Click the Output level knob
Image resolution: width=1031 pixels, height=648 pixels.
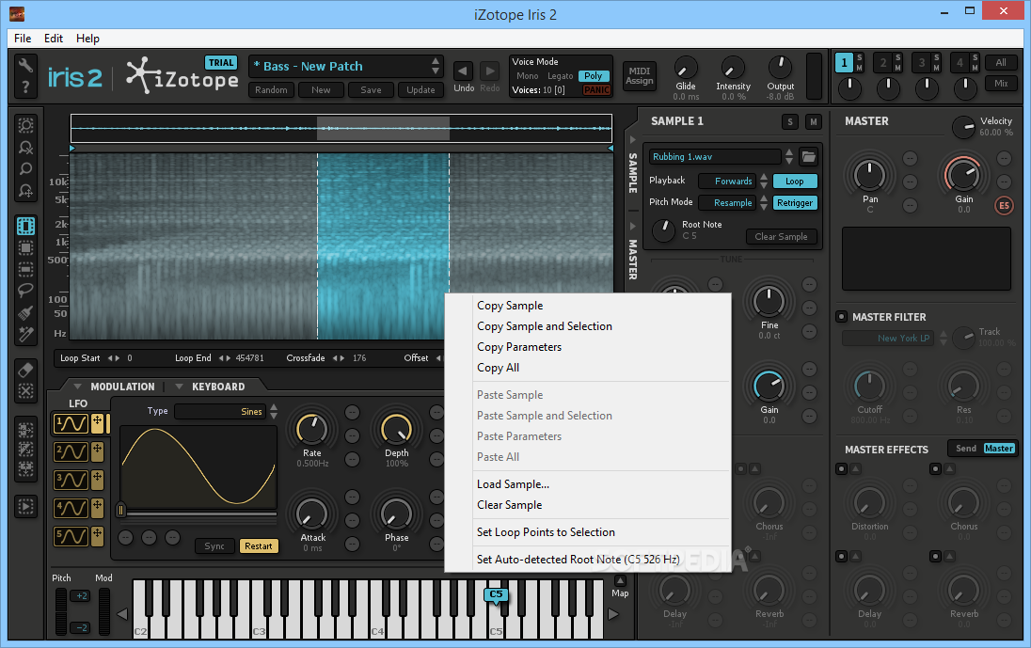(x=781, y=67)
